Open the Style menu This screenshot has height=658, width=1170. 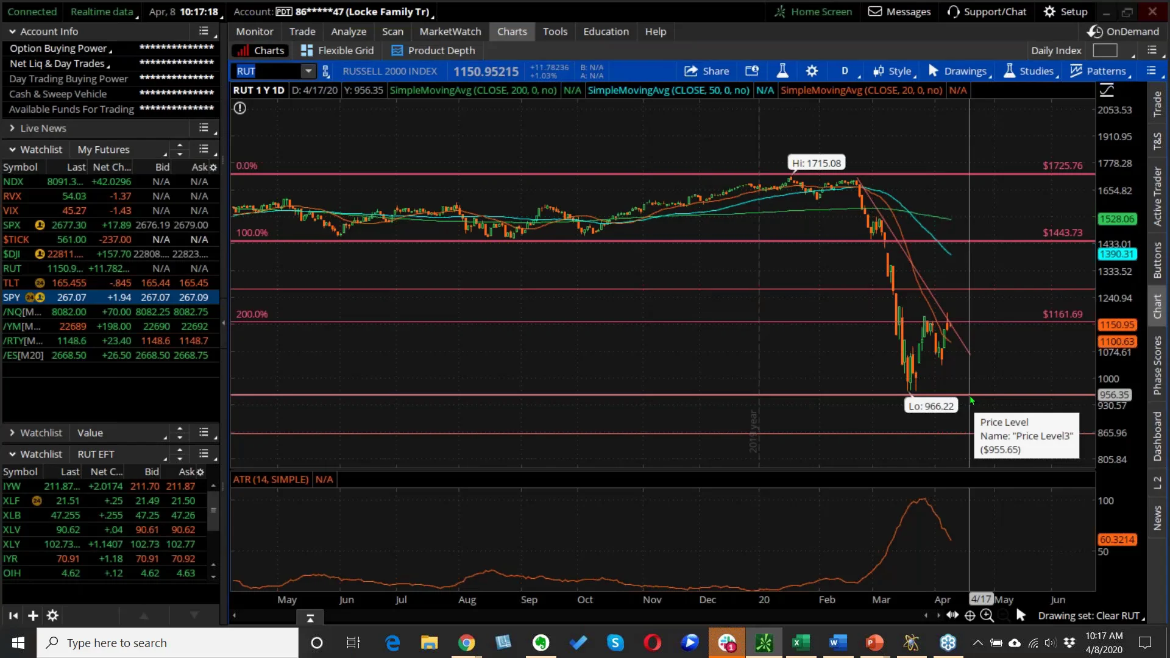[x=893, y=71]
